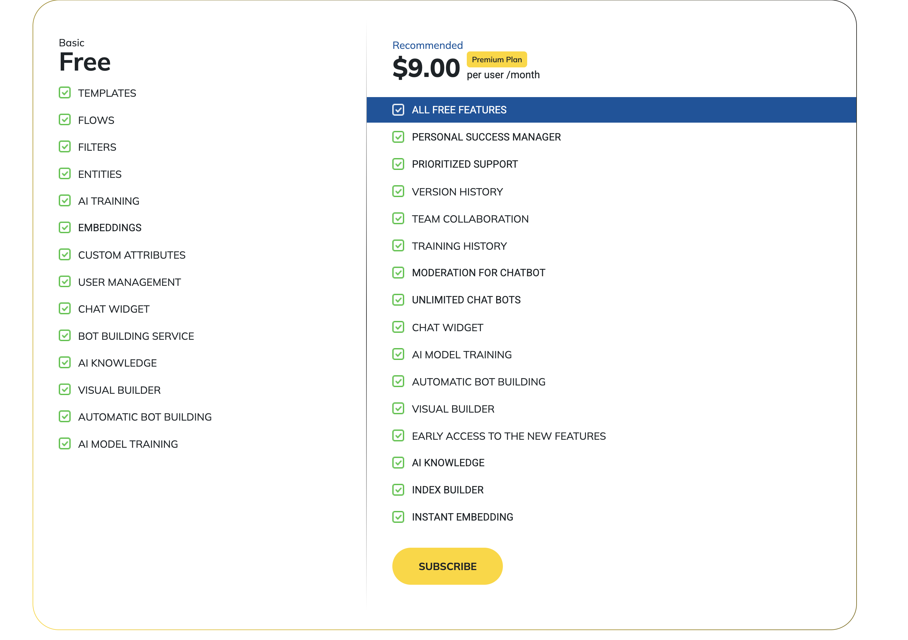Click the ALL FREE FEATURES highlighted row
The width and height of the screenshot is (908, 640).
[x=612, y=110]
